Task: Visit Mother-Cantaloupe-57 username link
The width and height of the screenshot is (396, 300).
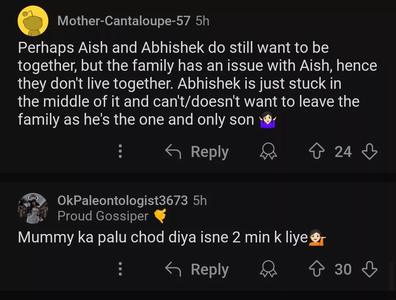Action: (124, 21)
